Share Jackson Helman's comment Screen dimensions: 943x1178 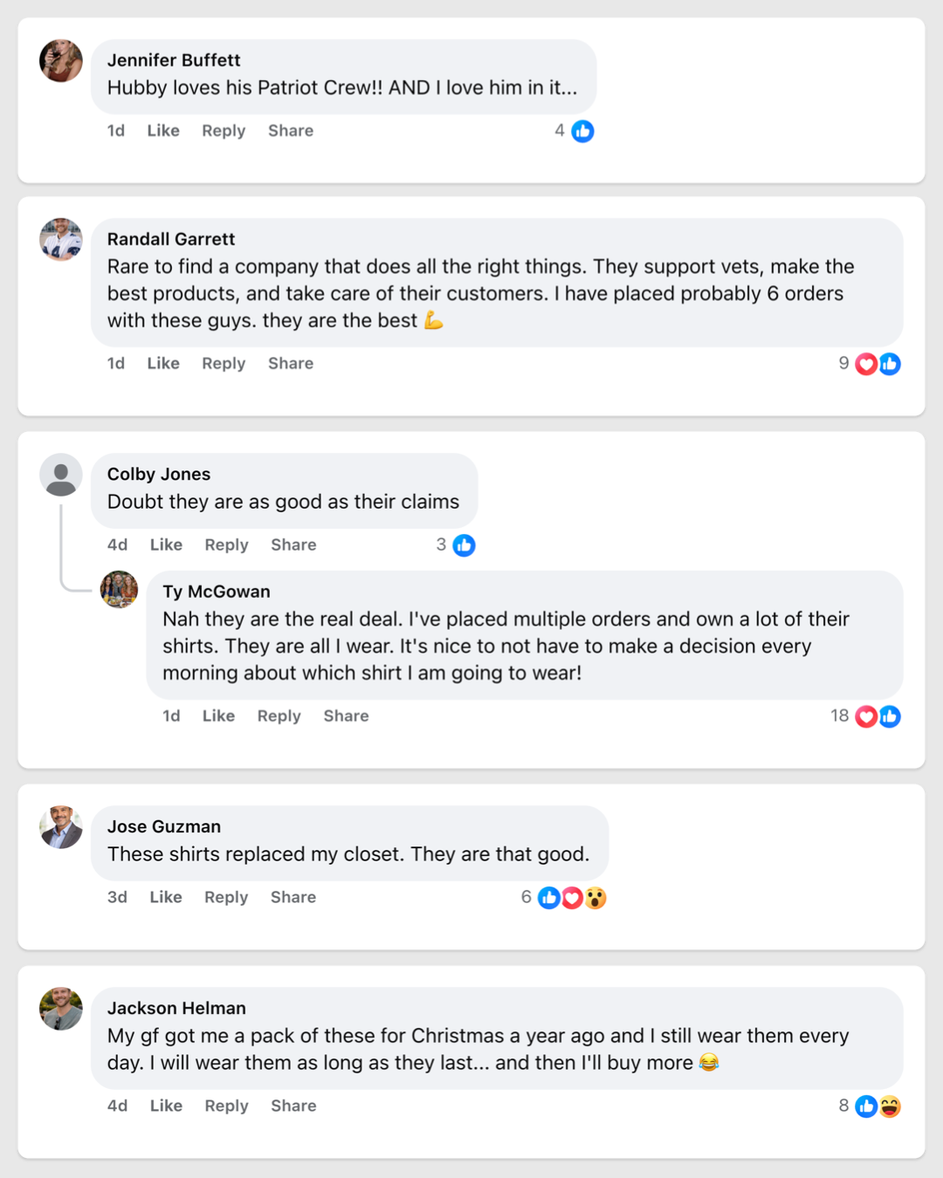[x=293, y=1106]
